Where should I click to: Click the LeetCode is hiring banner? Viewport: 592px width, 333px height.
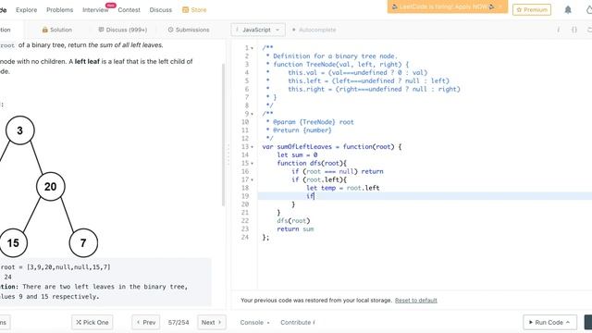click(x=448, y=6)
